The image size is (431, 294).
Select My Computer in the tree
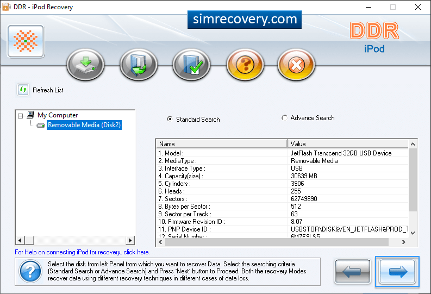(58, 115)
